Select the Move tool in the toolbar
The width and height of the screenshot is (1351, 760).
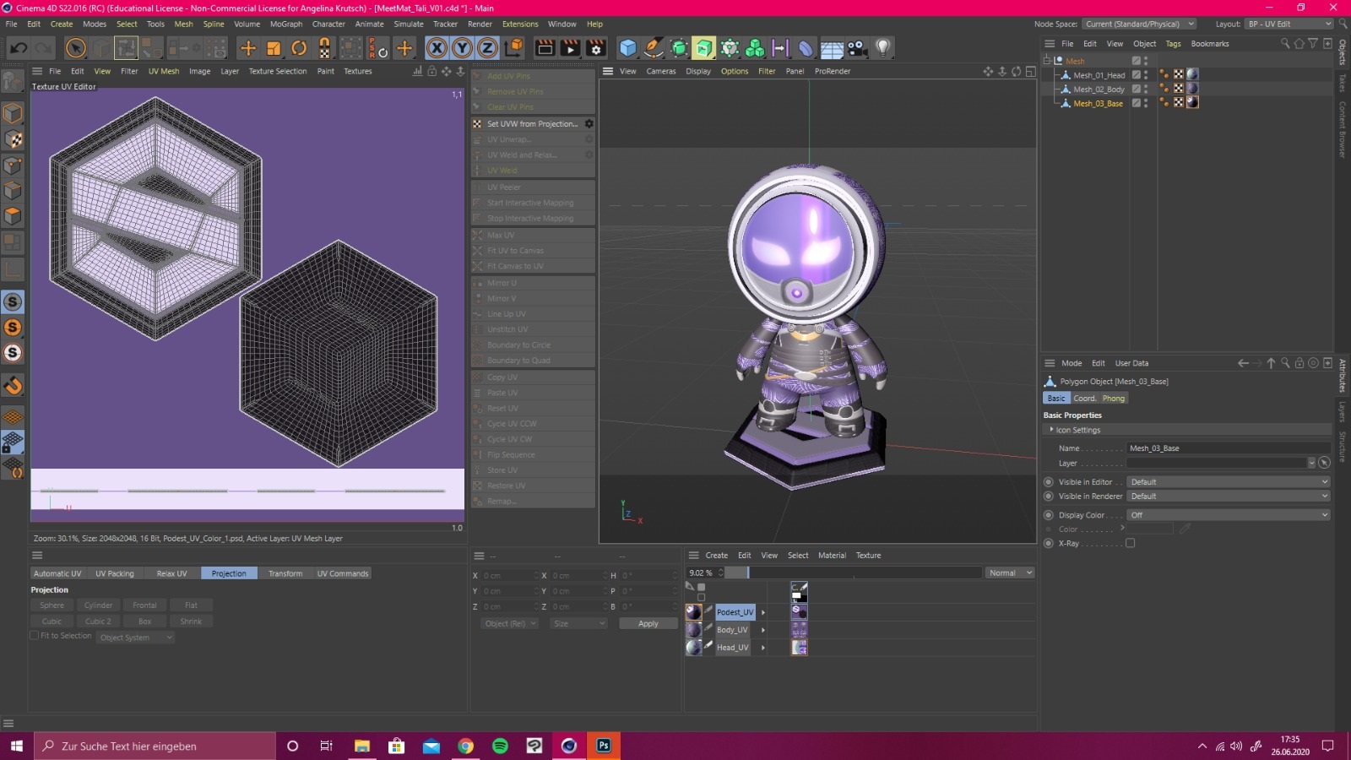click(x=247, y=48)
